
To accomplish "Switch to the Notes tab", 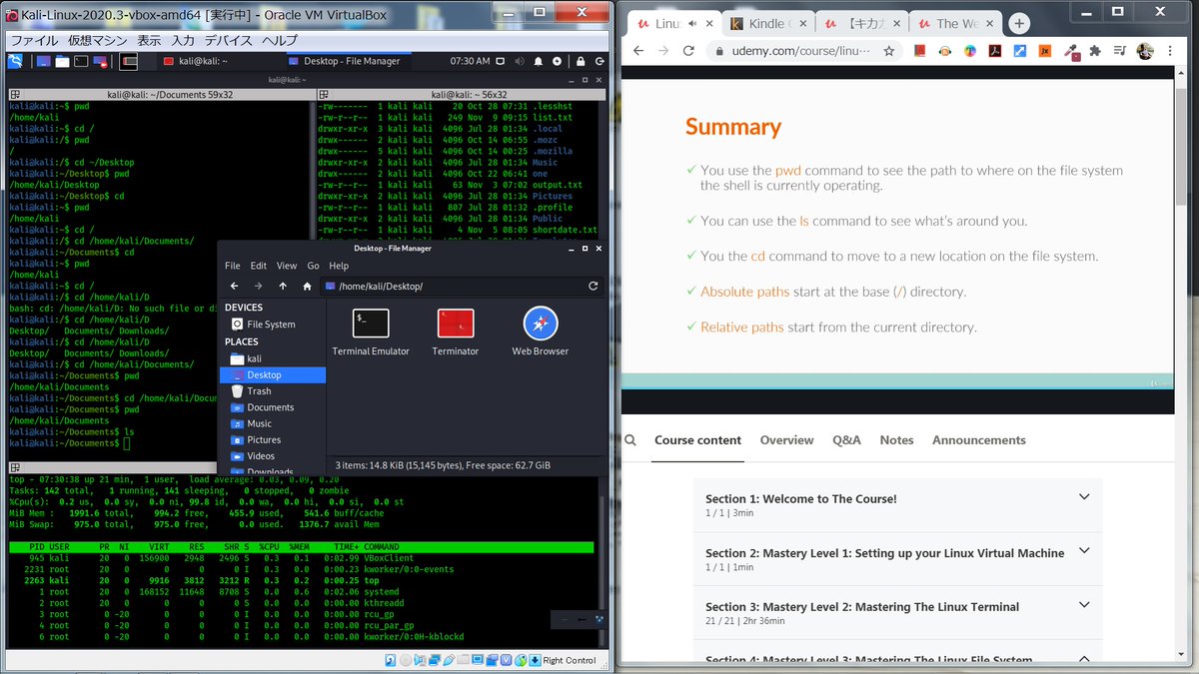I will (x=896, y=439).
